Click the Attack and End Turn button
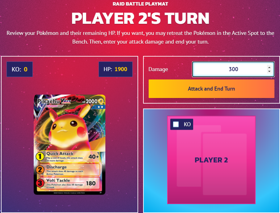The width and height of the screenshot is (280, 213). [x=211, y=89]
